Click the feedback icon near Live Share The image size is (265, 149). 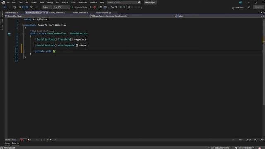tap(248, 7)
